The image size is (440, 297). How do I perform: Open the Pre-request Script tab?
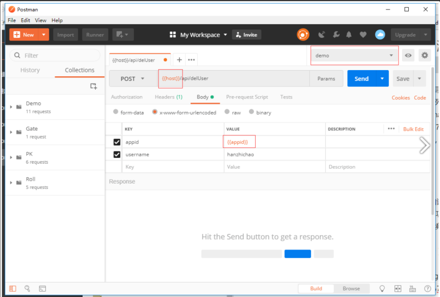pos(247,97)
